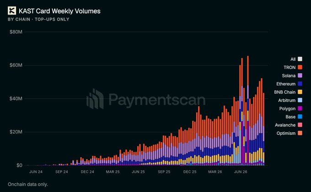
Task: Click the $40M y-axis label
Action: (16, 99)
